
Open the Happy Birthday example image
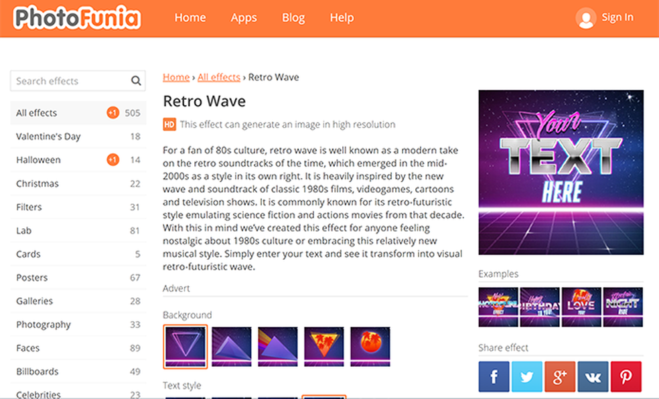(x=539, y=307)
